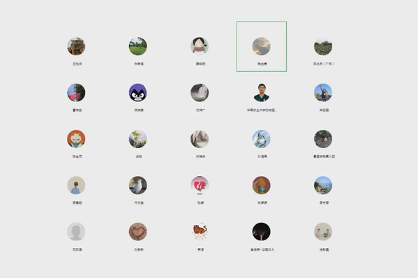Choose the gray default silhouette avatar
Screen dimensions: 418x278
pyautogui.click(x=76, y=232)
